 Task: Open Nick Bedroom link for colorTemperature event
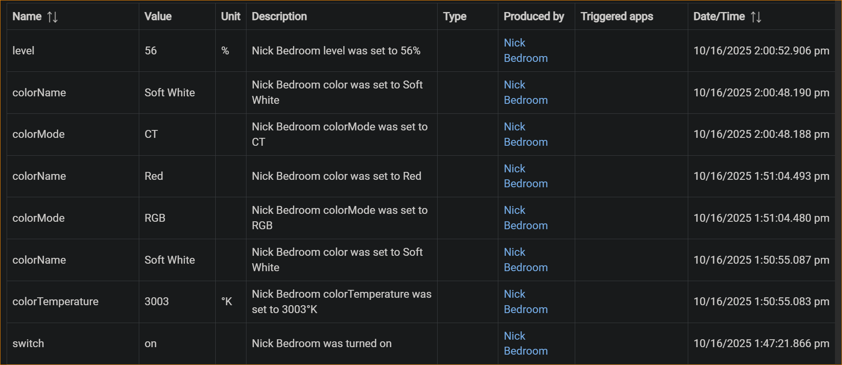click(525, 301)
